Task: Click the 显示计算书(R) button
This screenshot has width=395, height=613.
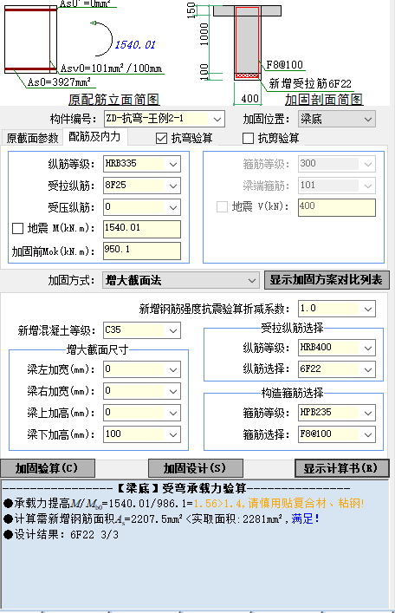Action: click(341, 468)
